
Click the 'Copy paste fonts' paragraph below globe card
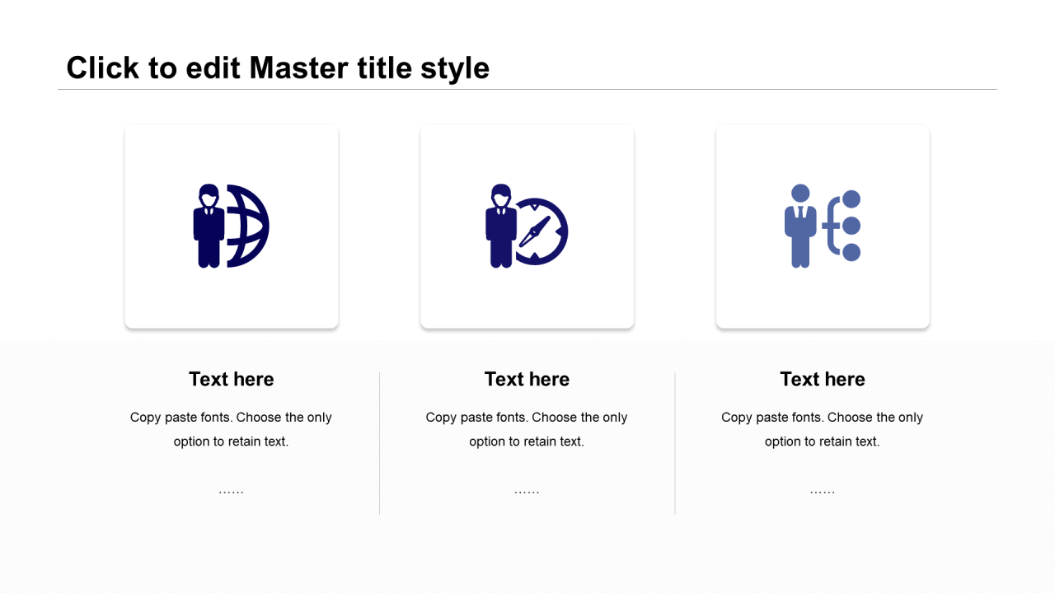[232, 429]
